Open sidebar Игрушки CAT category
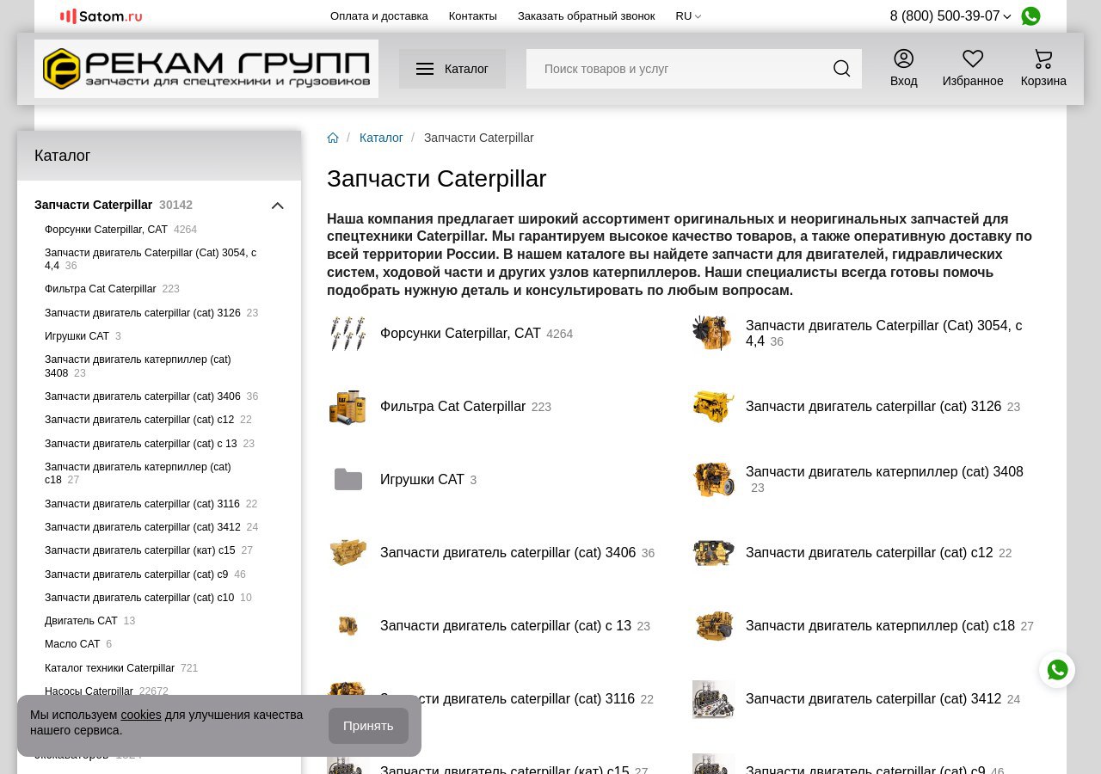 pyautogui.click(x=77, y=336)
